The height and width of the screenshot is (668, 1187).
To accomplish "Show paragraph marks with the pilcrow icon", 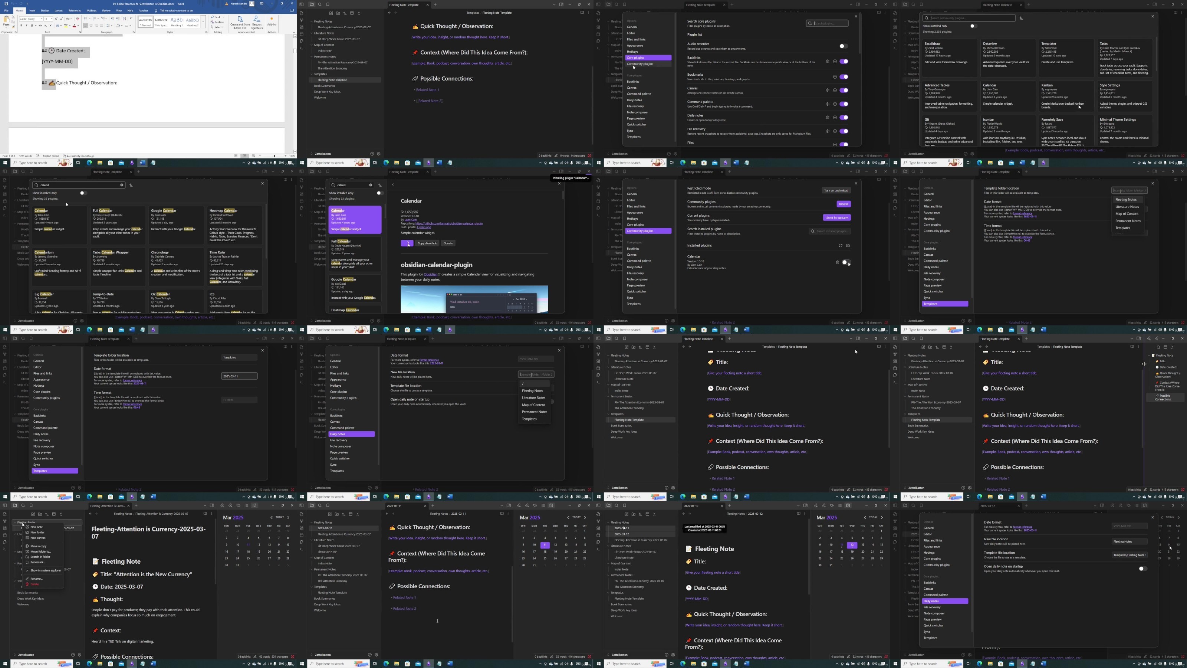I will (x=131, y=19).
